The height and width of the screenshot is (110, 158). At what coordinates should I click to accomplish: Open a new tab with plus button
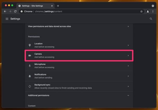[58, 6]
